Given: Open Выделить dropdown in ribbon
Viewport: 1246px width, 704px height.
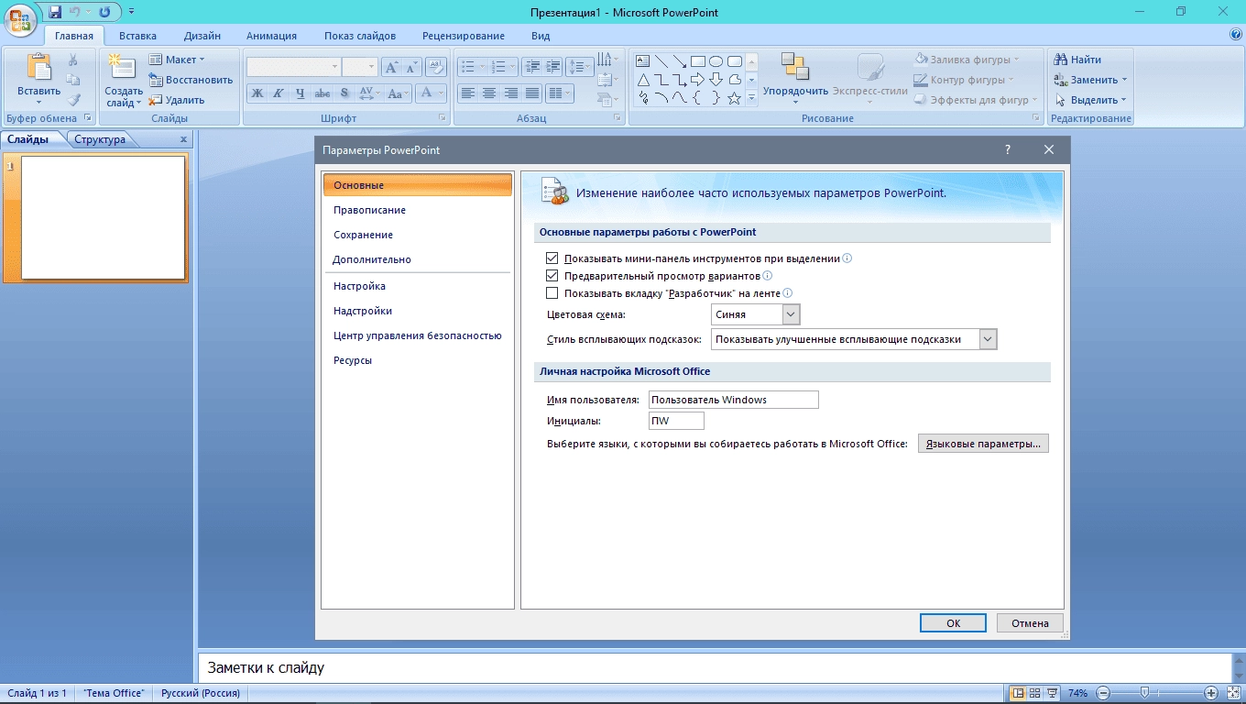Looking at the screenshot, I should click(1090, 100).
